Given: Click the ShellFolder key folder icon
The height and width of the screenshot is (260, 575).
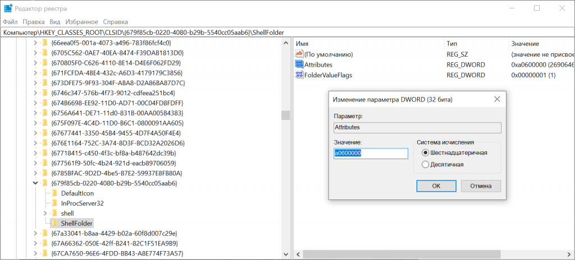Looking at the screenshot, I should [54, 223].
